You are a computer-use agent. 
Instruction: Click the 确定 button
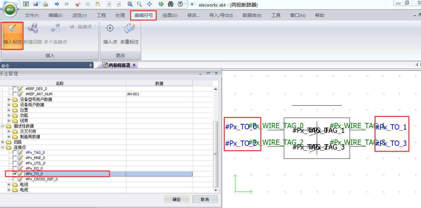coord(177,199)
